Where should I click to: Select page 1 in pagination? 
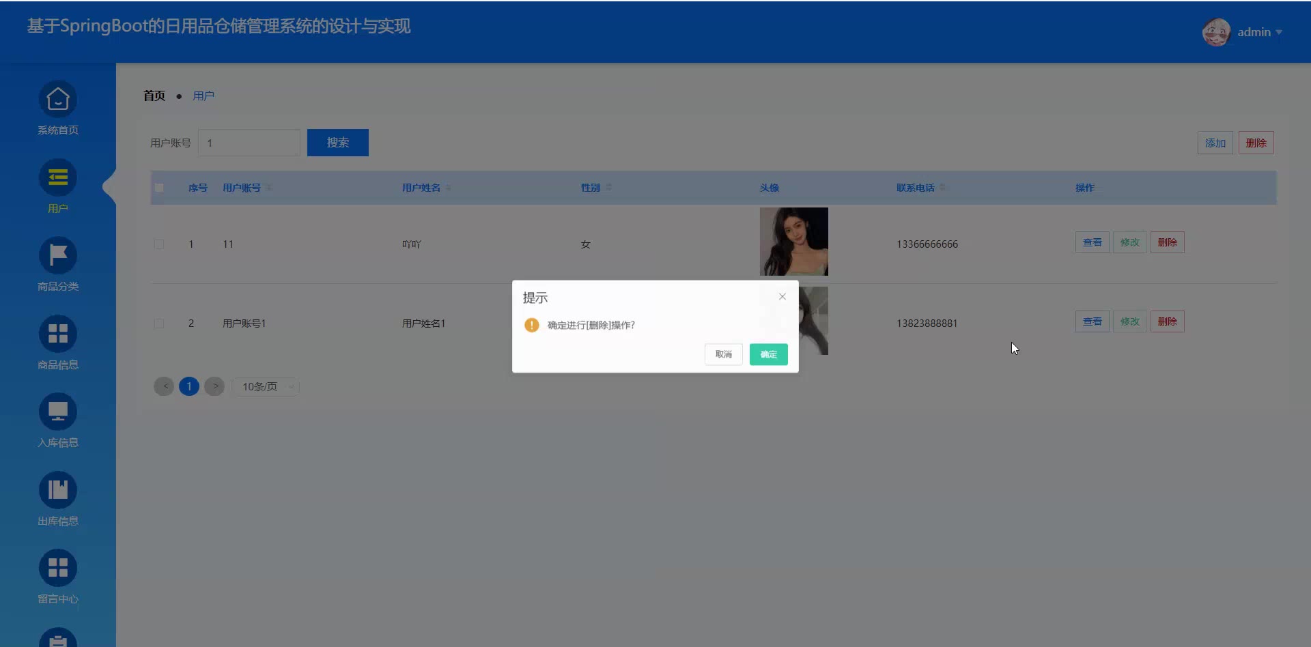(189, 386)
